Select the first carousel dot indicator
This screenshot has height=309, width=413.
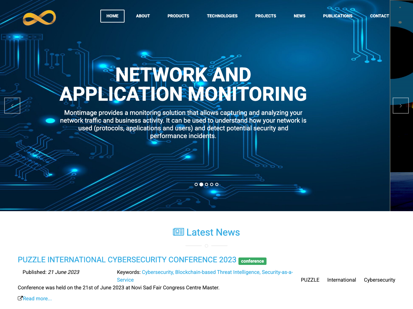(196, 184)
